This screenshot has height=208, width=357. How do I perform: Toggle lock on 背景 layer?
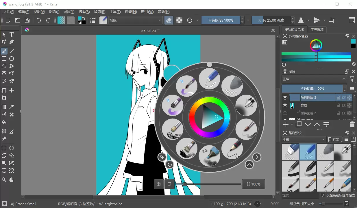click(338, 105)
